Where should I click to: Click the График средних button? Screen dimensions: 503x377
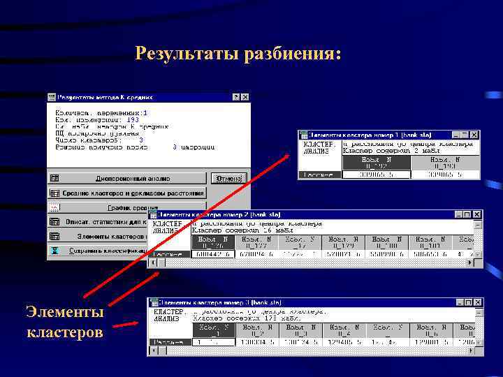click(x=127, y=207)
